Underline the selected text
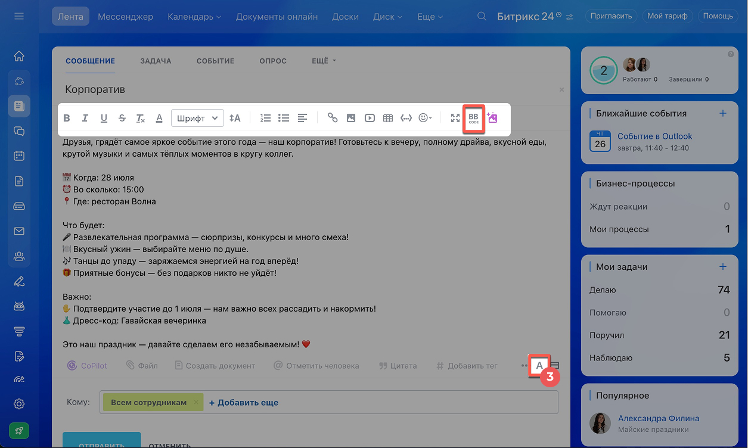Viewport: 748px width, 448px height. coord(104,118)
